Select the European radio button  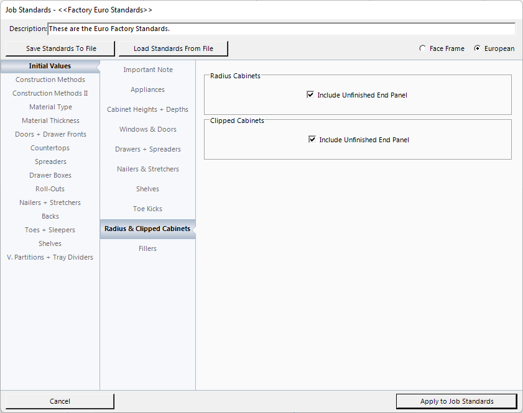478,48
